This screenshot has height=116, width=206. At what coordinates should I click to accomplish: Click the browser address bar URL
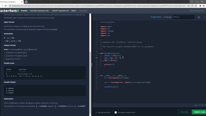(98, 6)
